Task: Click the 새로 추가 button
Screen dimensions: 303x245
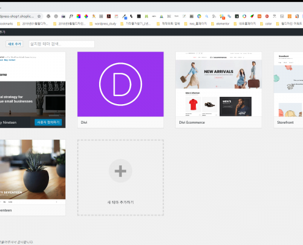Action: pyautogui.click(x=14, y=44)
